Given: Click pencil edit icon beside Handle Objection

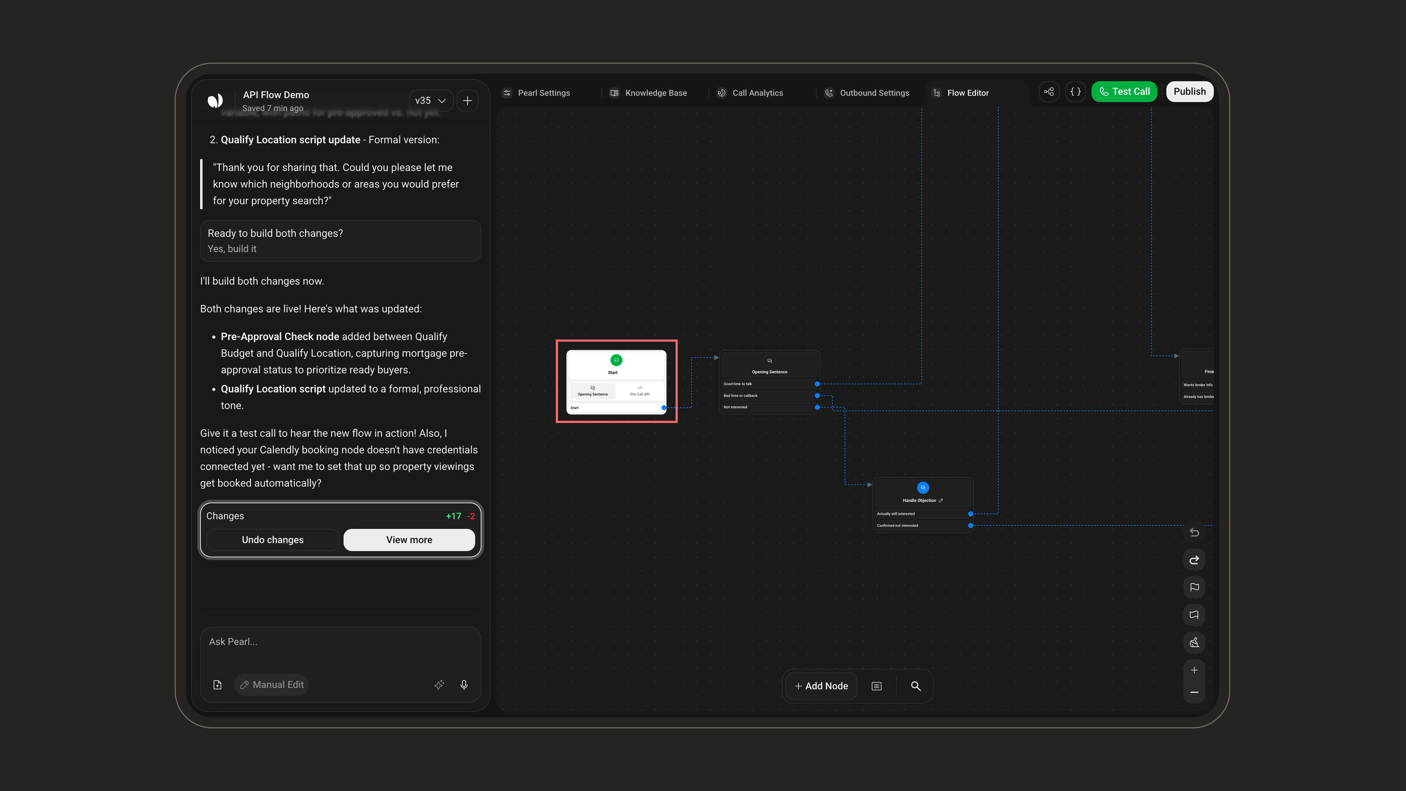Looking at the screenshot, I should (941, 501).
